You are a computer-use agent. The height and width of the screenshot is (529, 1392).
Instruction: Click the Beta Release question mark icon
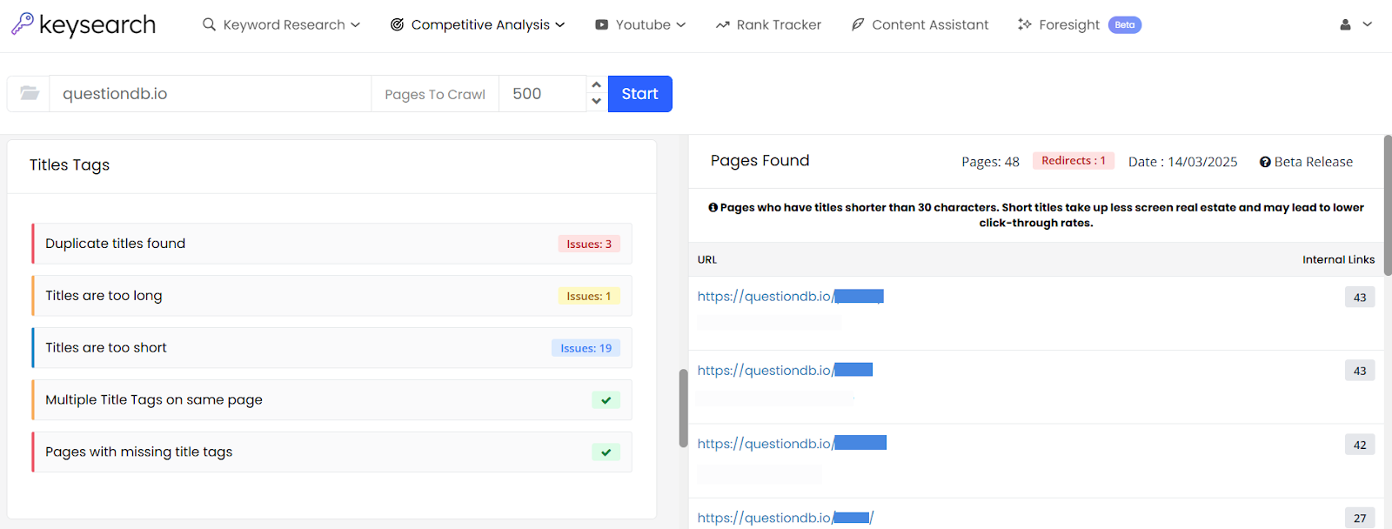1265,162
